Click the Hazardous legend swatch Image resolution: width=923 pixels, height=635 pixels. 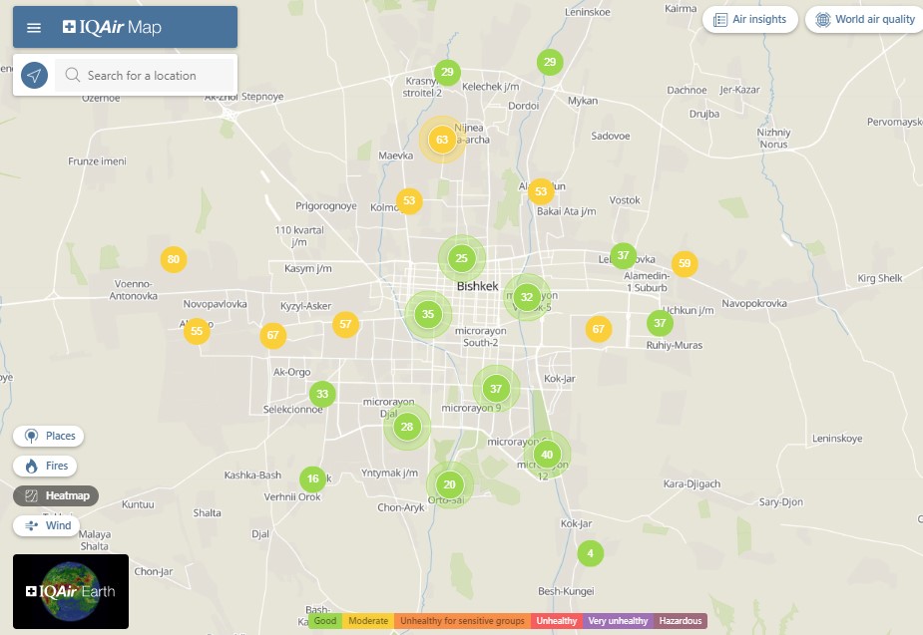(681, 621)
